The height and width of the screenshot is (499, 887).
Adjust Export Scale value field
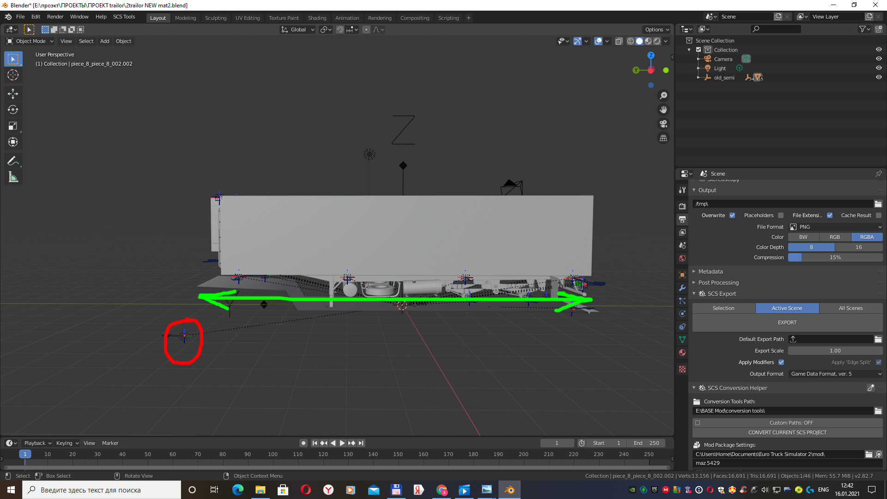pyautogui.click(x=835, y=351)
